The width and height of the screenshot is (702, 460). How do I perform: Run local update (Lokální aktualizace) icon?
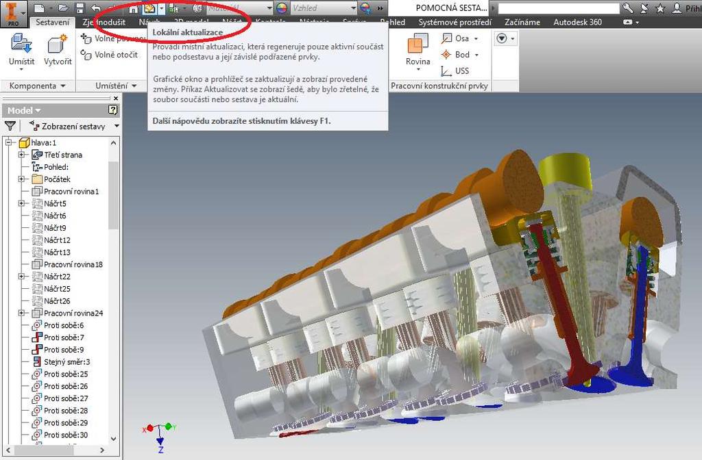(x=149, y=8)
